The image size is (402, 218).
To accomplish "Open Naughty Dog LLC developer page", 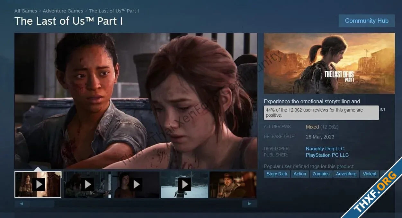I will (x=325, y=149).
